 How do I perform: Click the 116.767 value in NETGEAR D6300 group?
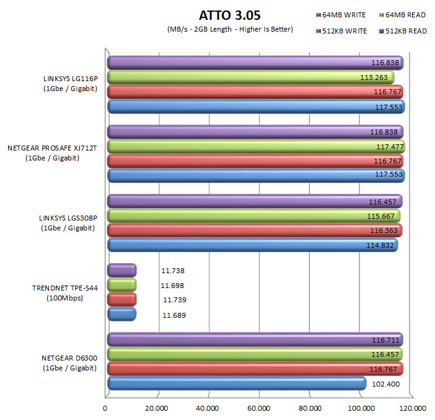383,369
